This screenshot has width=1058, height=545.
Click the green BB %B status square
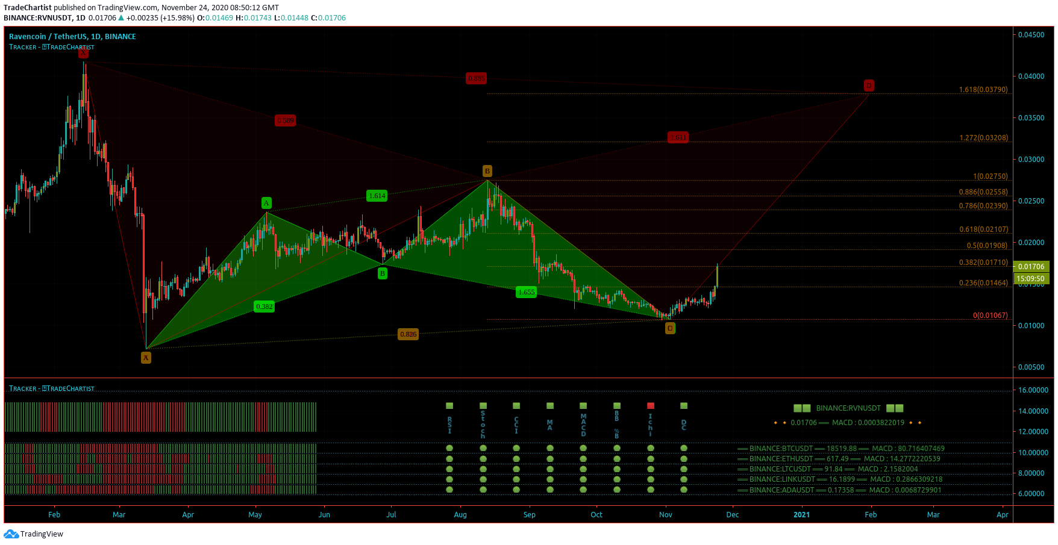617,406
